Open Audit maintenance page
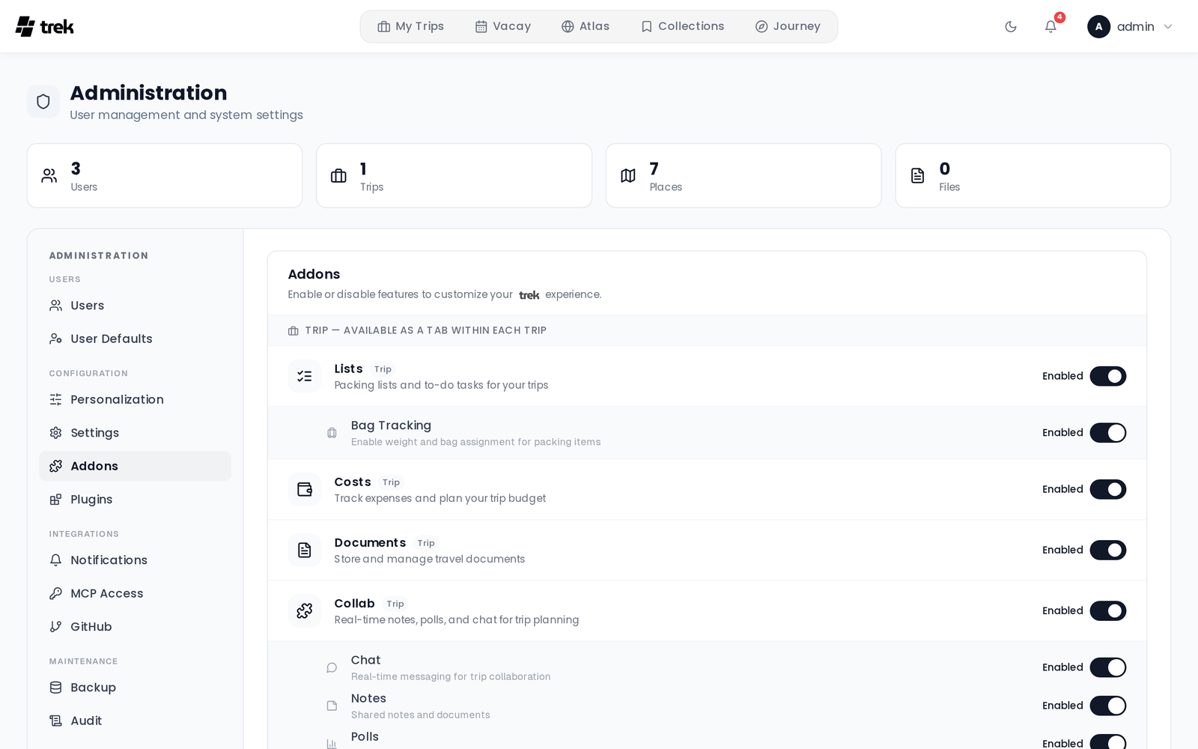This screenshot has height=749, width=1198. (x=135, y=721)
